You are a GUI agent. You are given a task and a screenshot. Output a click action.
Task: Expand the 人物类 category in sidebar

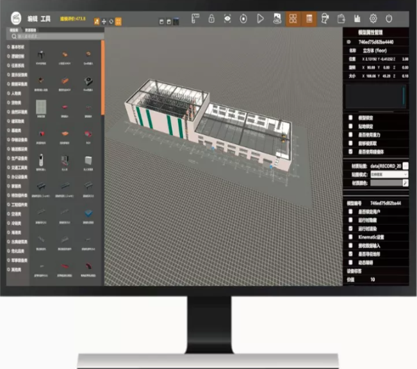coord(15,92)
